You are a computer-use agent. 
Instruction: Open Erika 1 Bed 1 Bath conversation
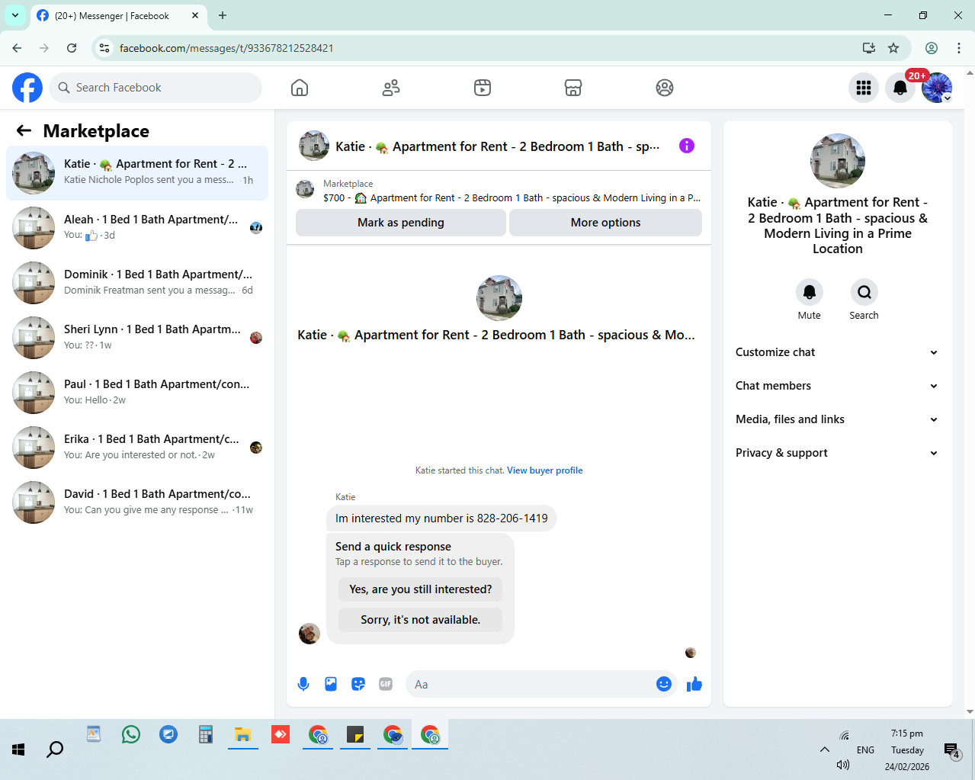[x=137, y=448]
